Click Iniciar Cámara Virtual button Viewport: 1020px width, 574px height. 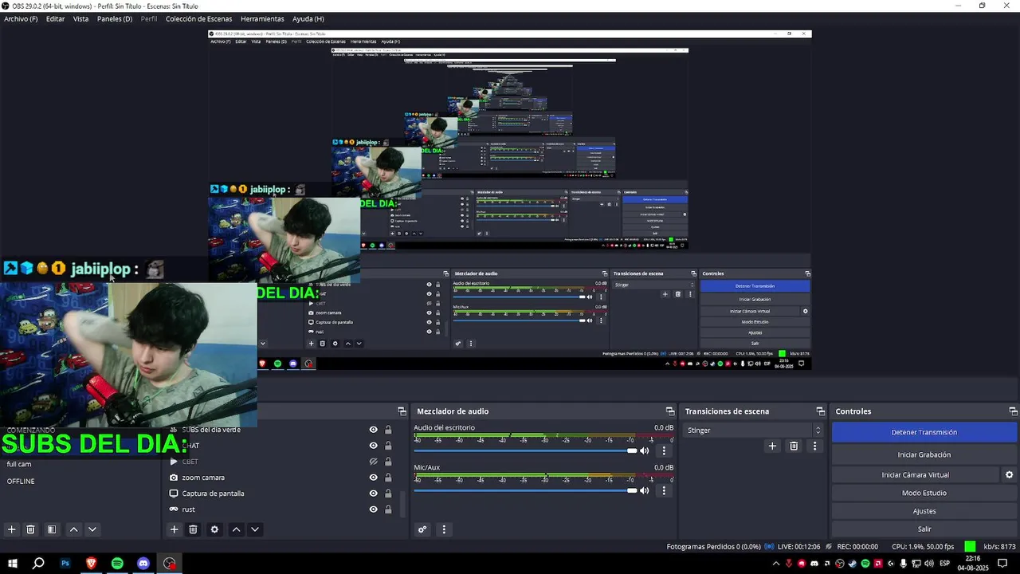click(x=915, y=474)
